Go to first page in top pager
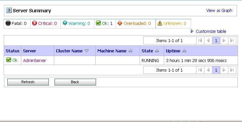This screenshot has width=242, height=122. pyautogui.click(x=200, y=40)
